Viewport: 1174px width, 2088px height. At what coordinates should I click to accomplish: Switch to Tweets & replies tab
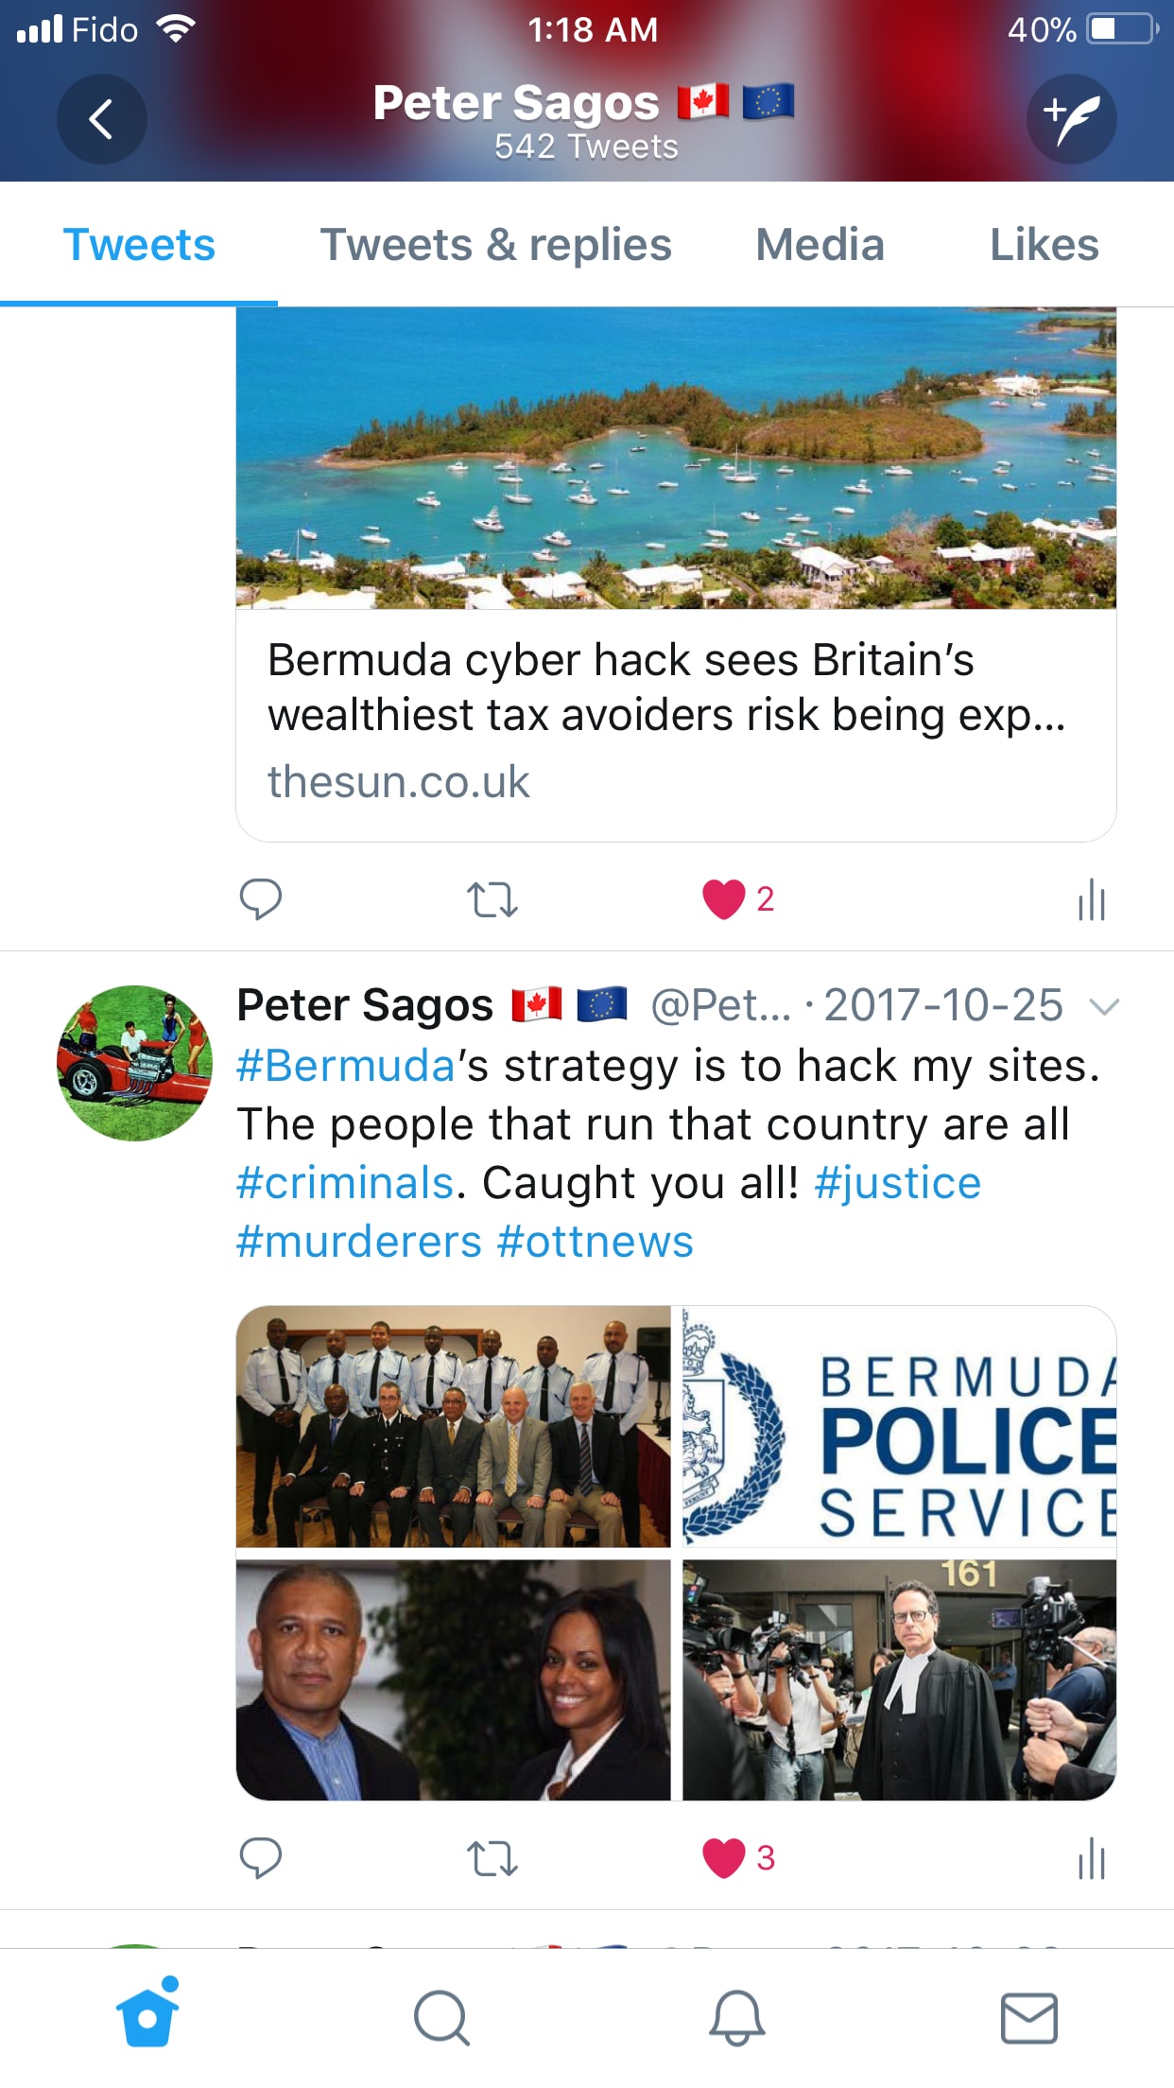495,245
